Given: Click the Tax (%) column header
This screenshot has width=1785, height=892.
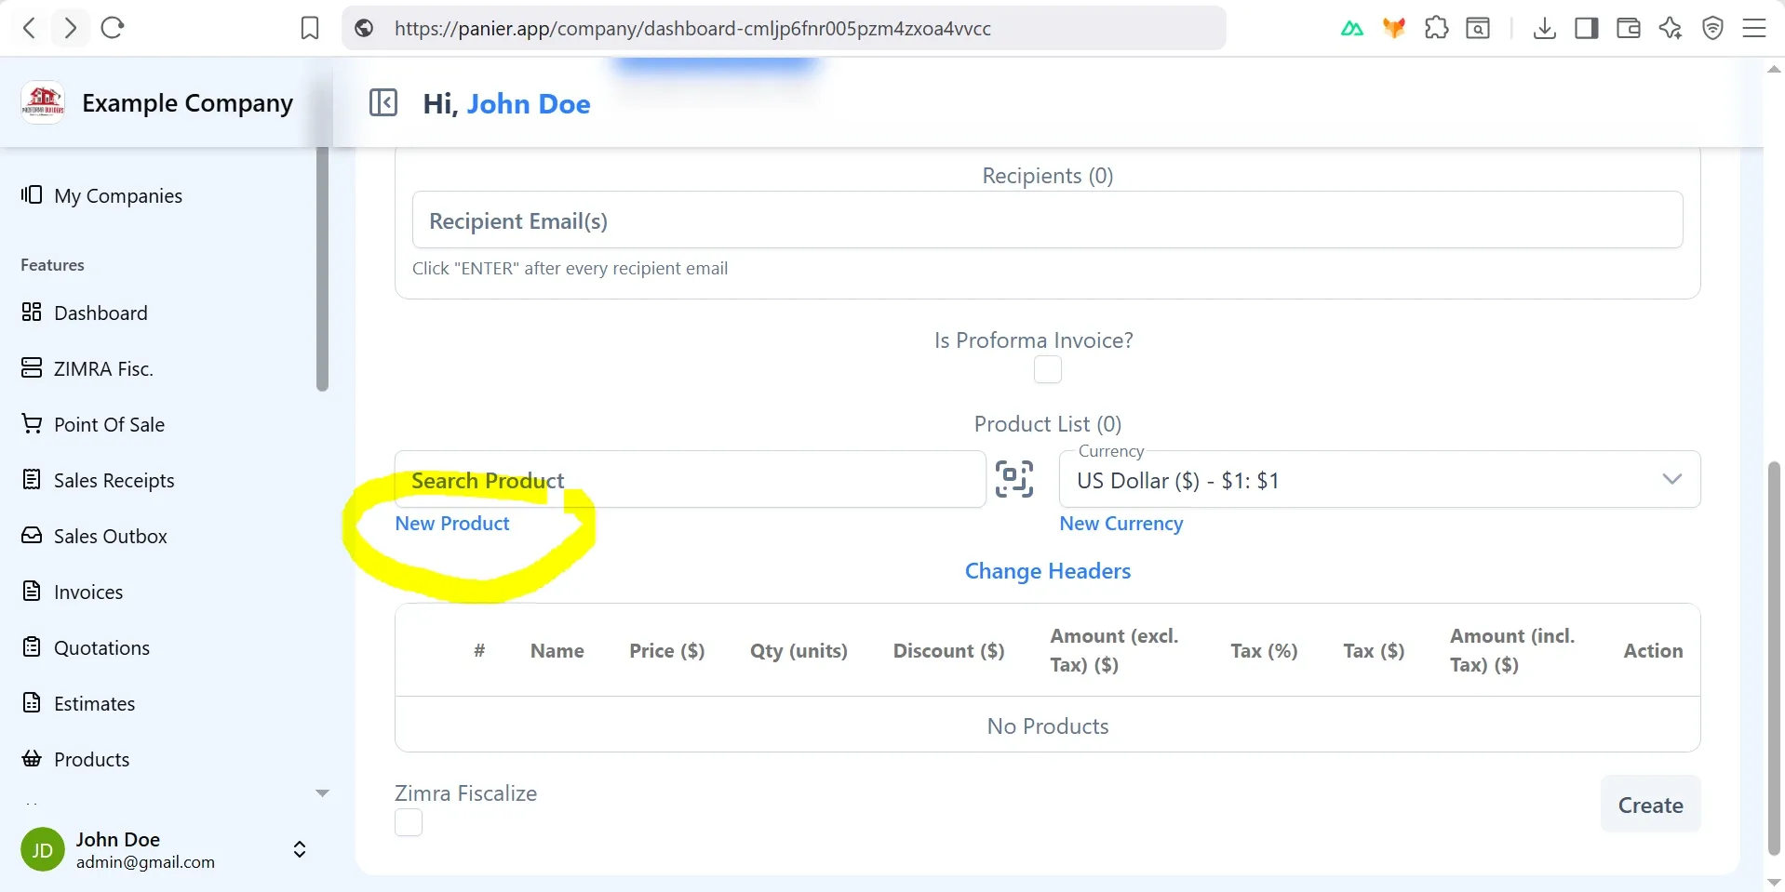Looking at the screenshot, I should click(x=1264, y=650).
